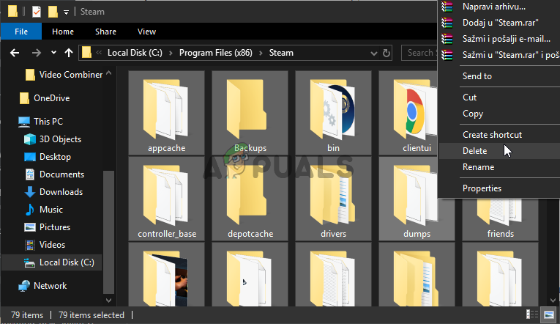Click the WinRAR icon beside Dodaj u "Steam.rar"
Screen dimensions: 560x324
(x=447, y=23)
